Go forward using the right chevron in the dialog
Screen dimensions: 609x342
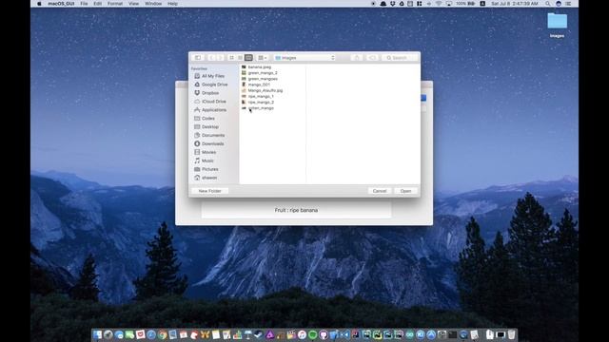220,58
